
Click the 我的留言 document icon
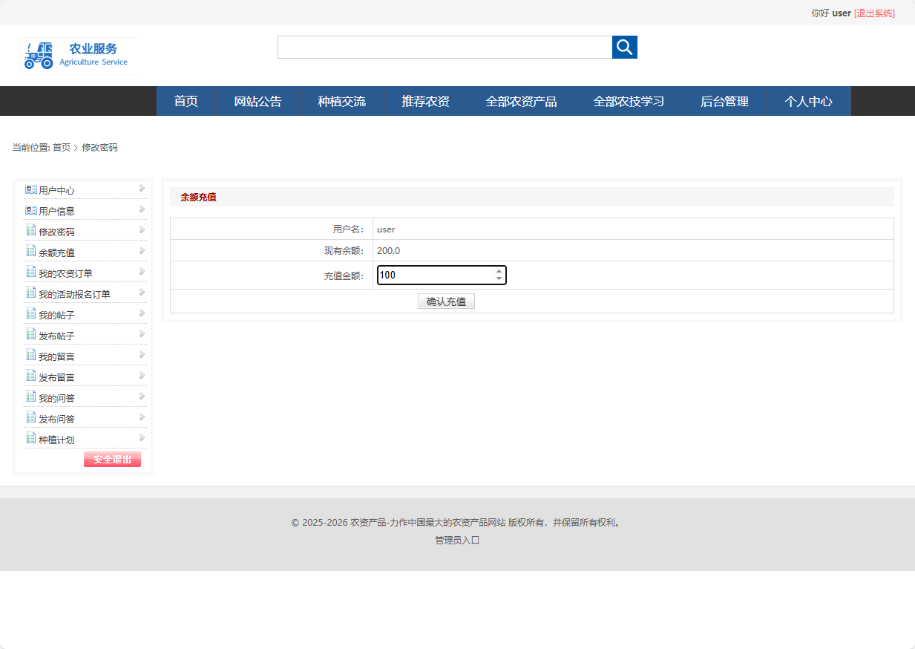pyautogui.click(x=31, y=355)
